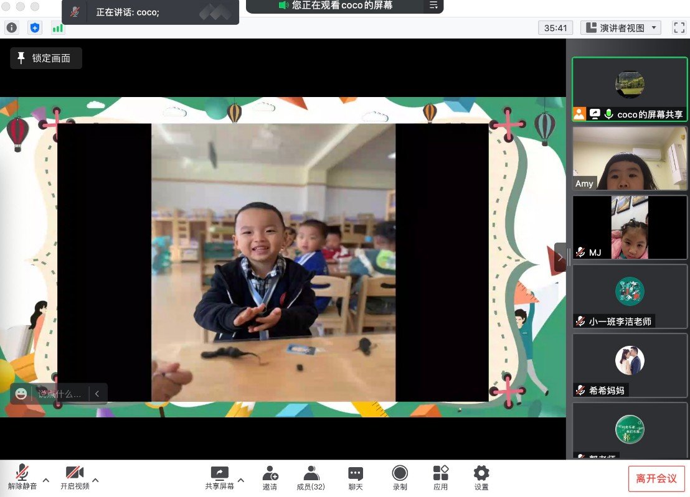The image size is (690, 497).
Task: Click MJ's muted microphone icon
Action: click(580, 253)
